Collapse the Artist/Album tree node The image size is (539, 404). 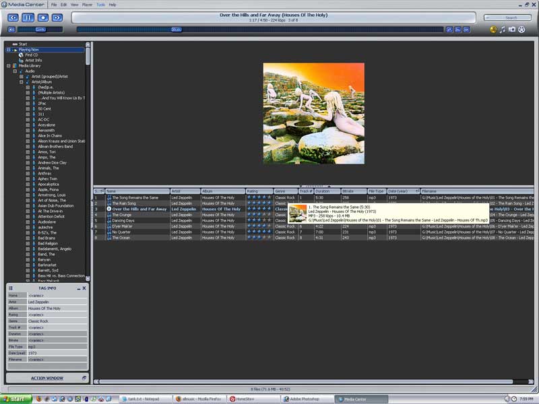[x=22, y=82]
